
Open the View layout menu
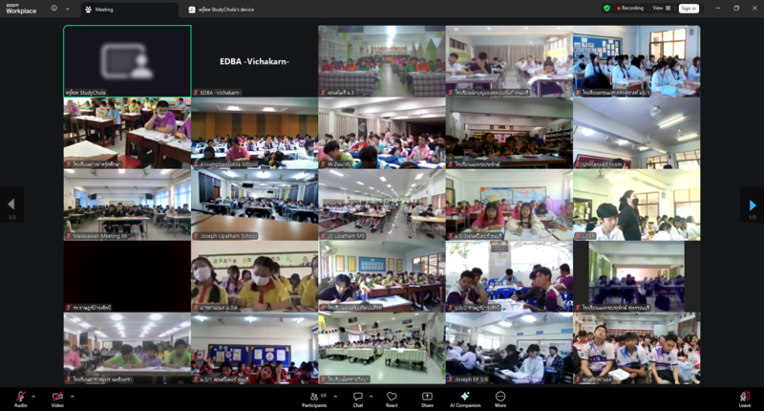point(661,9)
